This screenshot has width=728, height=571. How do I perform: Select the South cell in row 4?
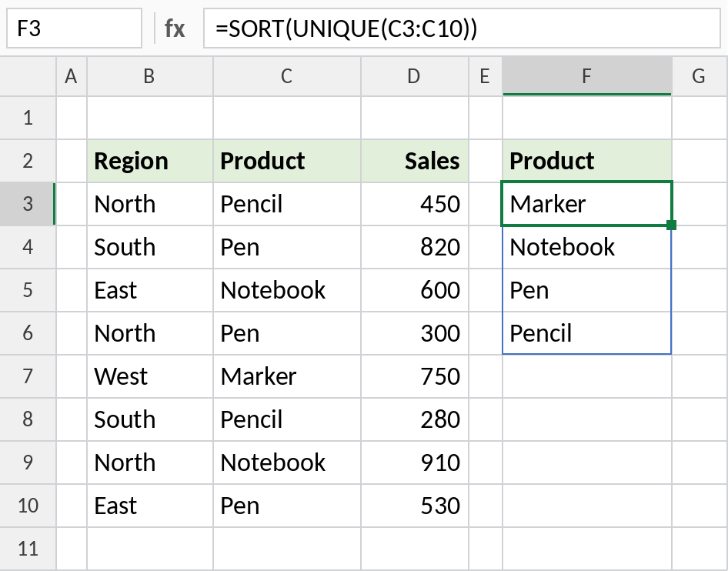[150, 247]
